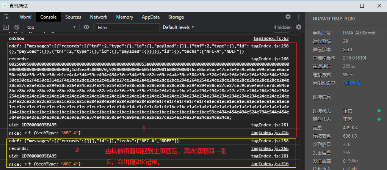
Task: Select the first uid: 1D70000095EA35 log line
Action: [x=33, y=125]
